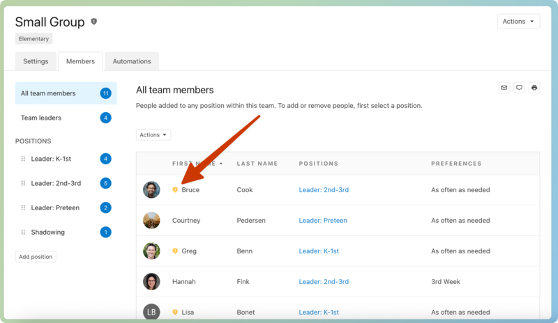Image resolution: width=558 pixels, height=323 pixels.
Task: Switch to the Settings tab
Action: [36, 61]
